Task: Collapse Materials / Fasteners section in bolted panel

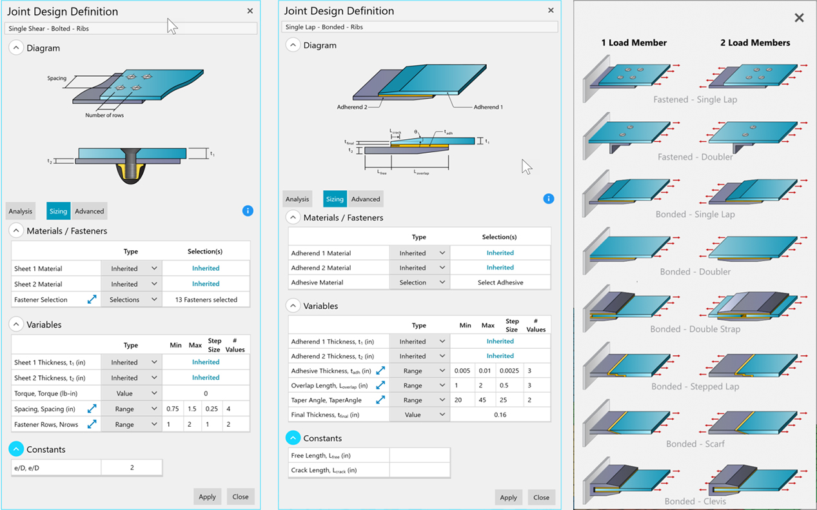Action: [x=16, y=231]
